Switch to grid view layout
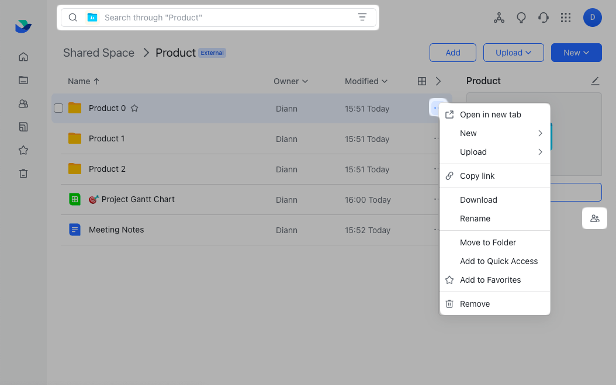This screenshot has height=385, width=616. [x=422, y=81]
